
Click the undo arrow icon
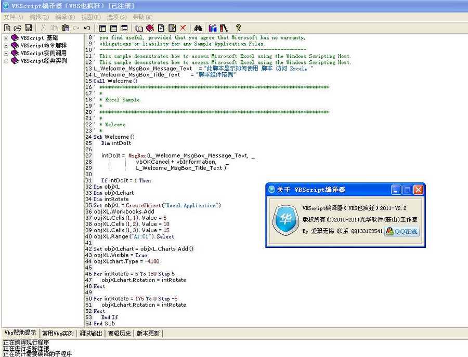click(87, 28)
